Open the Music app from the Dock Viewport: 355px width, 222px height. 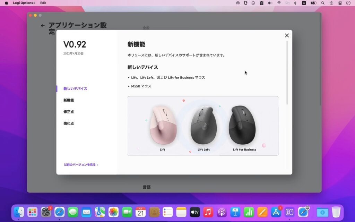click(208, 212)
